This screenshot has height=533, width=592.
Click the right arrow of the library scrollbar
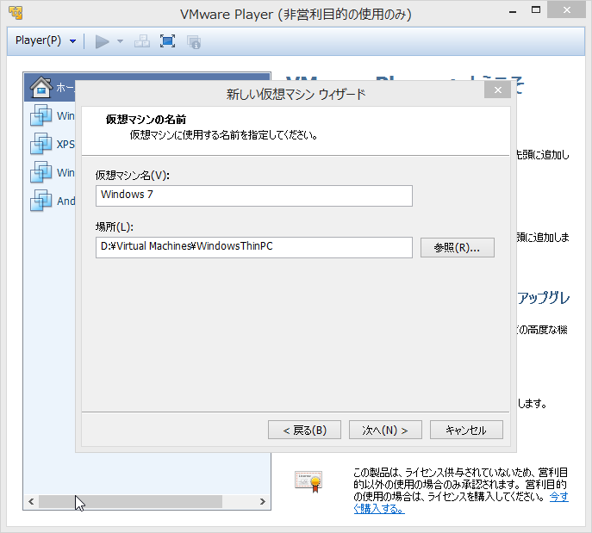pyautogui.click(x=263, y=502)
